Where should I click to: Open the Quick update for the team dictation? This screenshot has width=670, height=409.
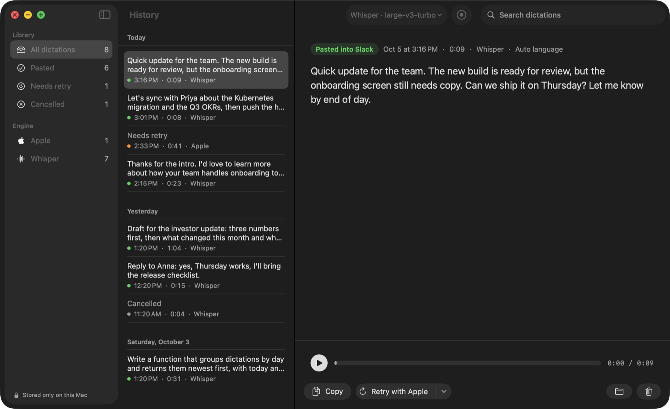[x=206, y=70]
